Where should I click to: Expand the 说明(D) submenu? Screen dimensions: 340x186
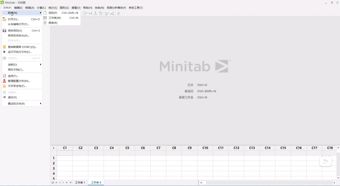click(22, 65)
